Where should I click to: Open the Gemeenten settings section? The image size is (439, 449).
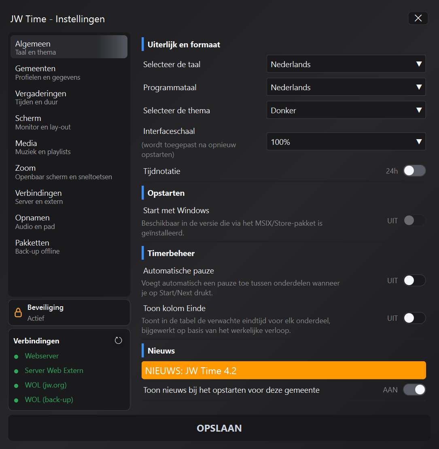[x=69, y=72]
